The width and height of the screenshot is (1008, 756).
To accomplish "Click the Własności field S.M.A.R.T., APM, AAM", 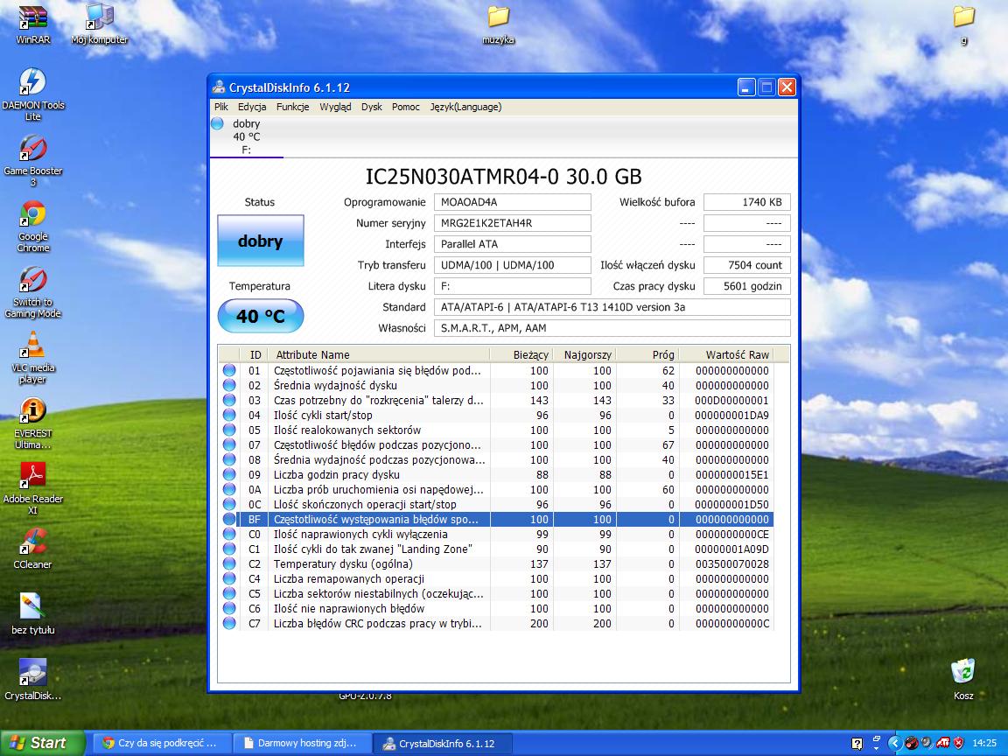I will click(x=612, y=328).
